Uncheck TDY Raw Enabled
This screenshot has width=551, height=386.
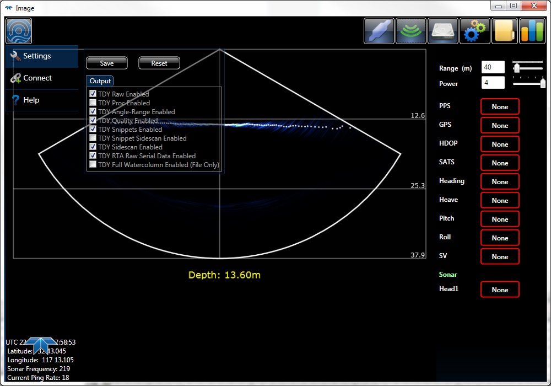(93, 94)
